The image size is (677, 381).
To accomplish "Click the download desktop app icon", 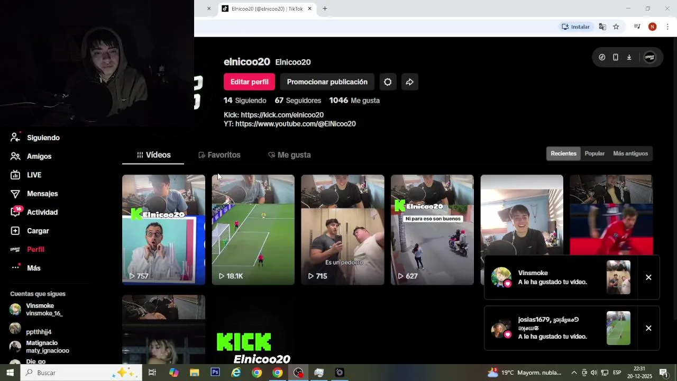I will [629, 57].
